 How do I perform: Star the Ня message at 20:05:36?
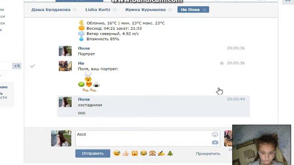tap(222, 63)
